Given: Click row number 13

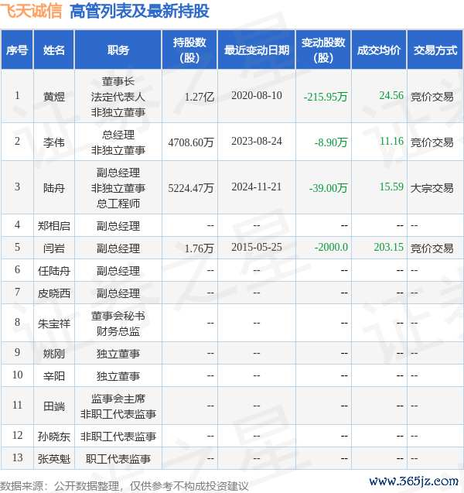Looking at the screenshot, I should pos(17,457).
